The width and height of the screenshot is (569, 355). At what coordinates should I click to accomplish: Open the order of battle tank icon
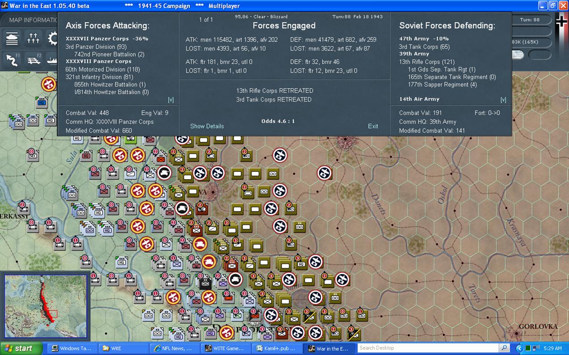(13, 39)
